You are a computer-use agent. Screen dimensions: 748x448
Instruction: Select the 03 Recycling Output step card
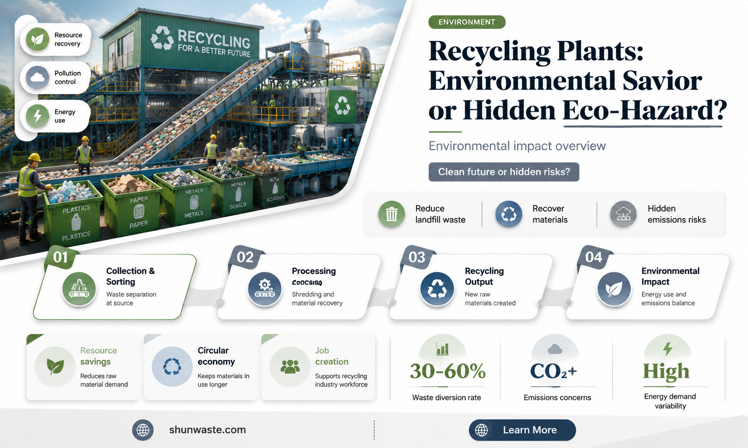(x=471, y=287)
